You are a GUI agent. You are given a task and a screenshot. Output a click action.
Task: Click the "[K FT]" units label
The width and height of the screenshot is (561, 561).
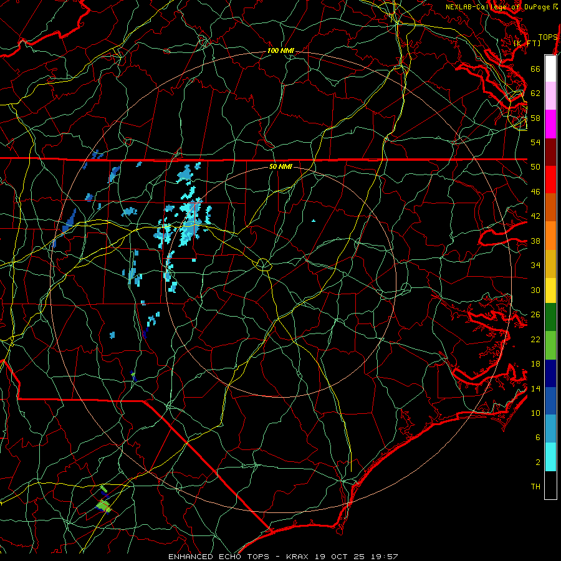[x=527, y=43]
